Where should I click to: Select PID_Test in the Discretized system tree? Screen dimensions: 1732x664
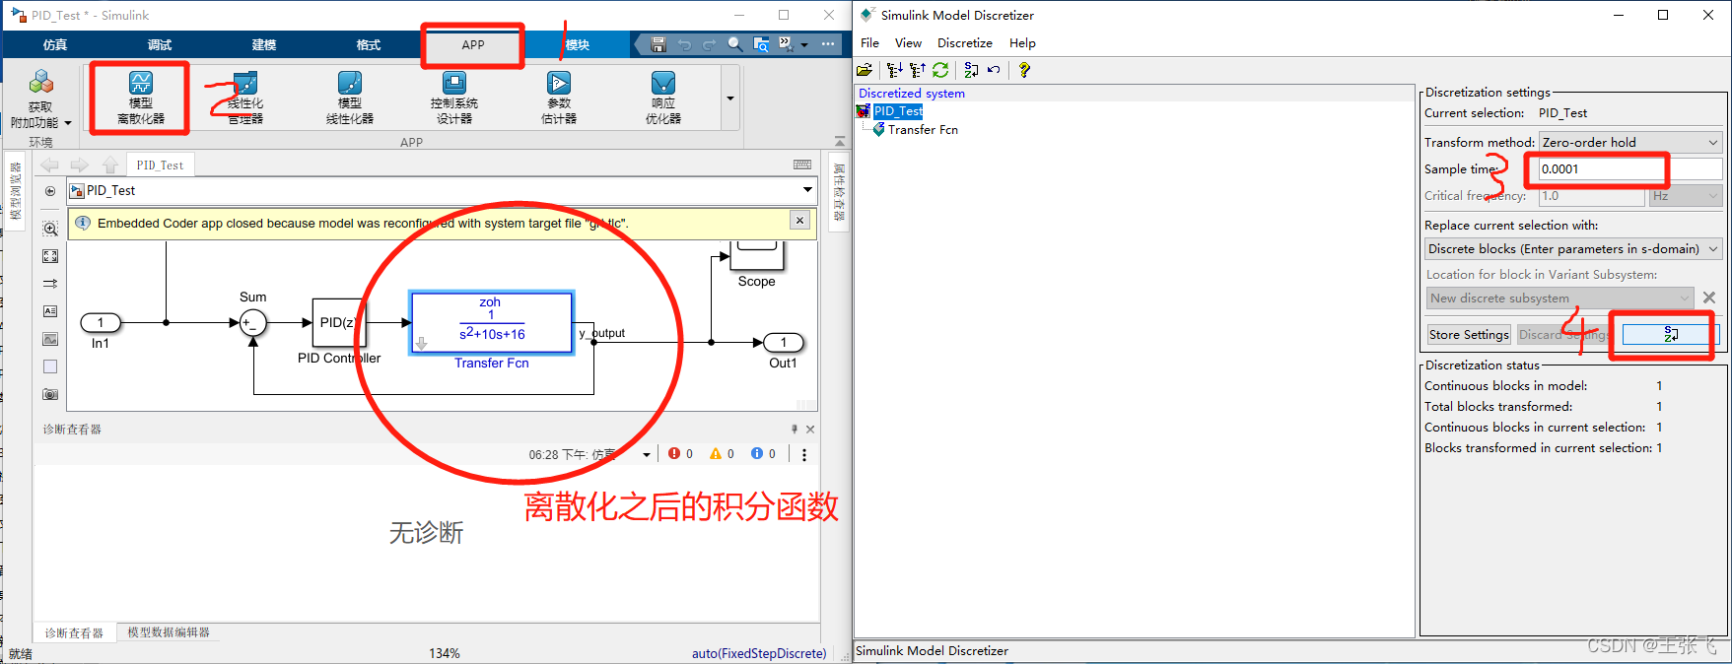coord(898,111)
